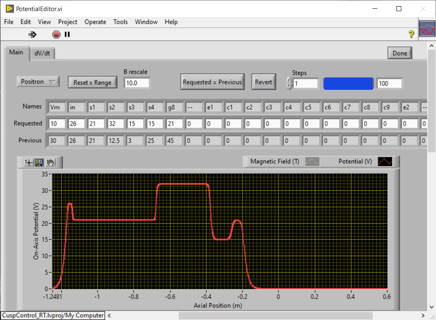The width and height of the screenshot is (436, 320).
Task: Click the VI icon thumbnail in top-right corner
Action: coord(427,29)
